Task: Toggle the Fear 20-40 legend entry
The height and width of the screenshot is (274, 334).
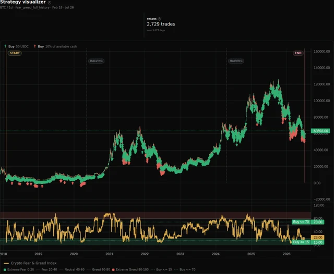Action: click(x=47, y=269)
